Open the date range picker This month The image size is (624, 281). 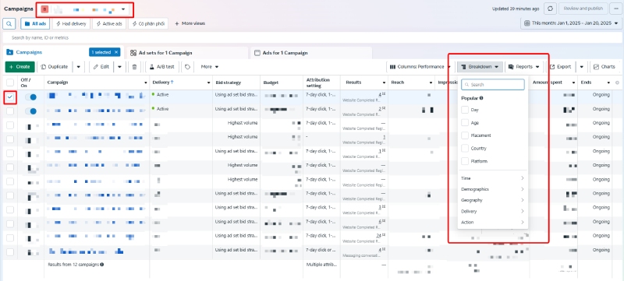[571, 23]
